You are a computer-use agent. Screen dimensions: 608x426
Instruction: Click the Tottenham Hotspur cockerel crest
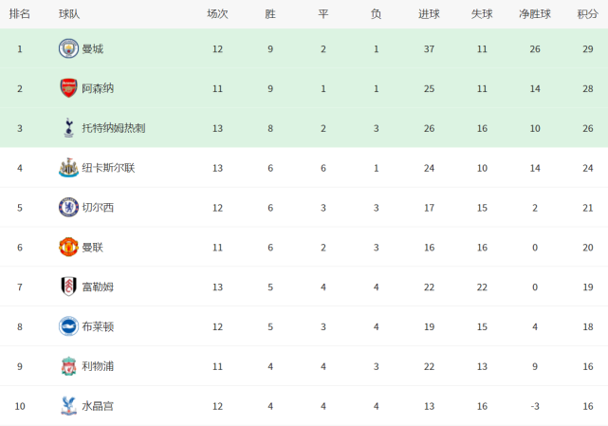[x=68, y=128]
